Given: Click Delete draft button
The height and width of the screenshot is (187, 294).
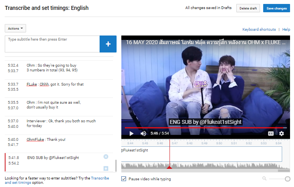Looking at the screenshot, I should [248, 8].
